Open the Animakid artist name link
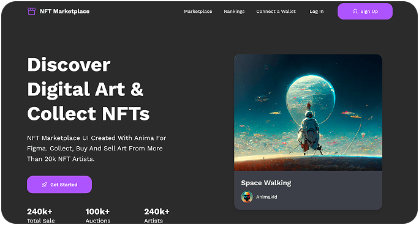The image size is (419, 225). [266, 197]
